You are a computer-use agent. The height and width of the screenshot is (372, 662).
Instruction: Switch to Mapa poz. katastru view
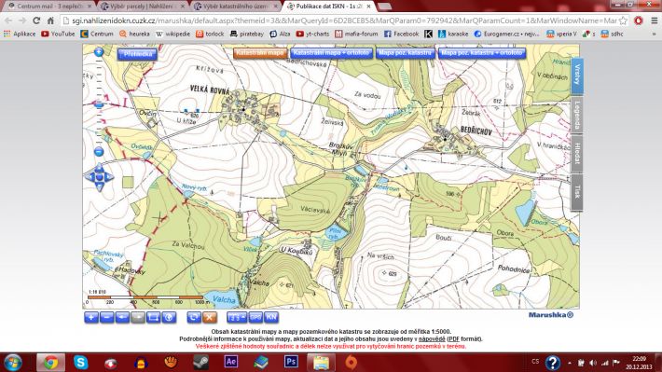(x=405, y=53)
